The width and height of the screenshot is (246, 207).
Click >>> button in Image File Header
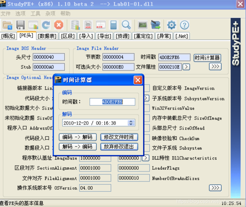point(215,66)
